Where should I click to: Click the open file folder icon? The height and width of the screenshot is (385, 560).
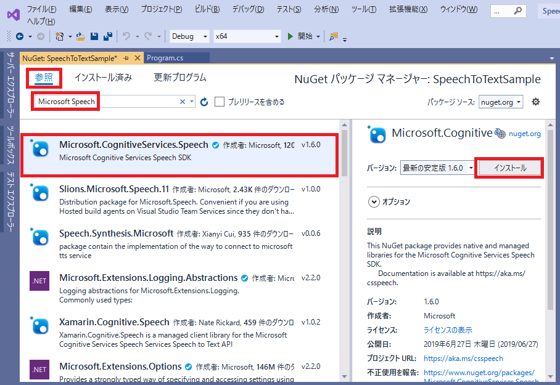click(x=81, y=36)
